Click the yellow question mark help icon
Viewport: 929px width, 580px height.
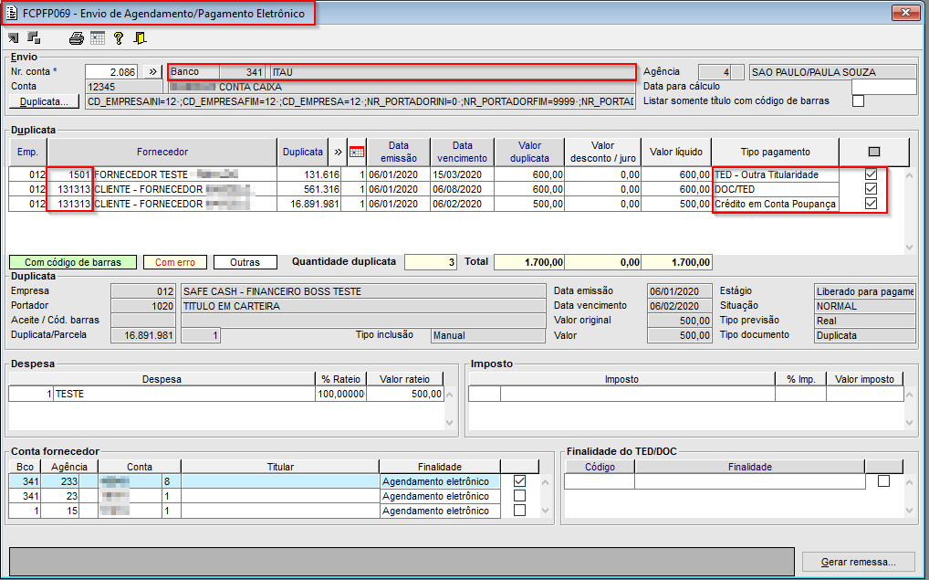119,38
